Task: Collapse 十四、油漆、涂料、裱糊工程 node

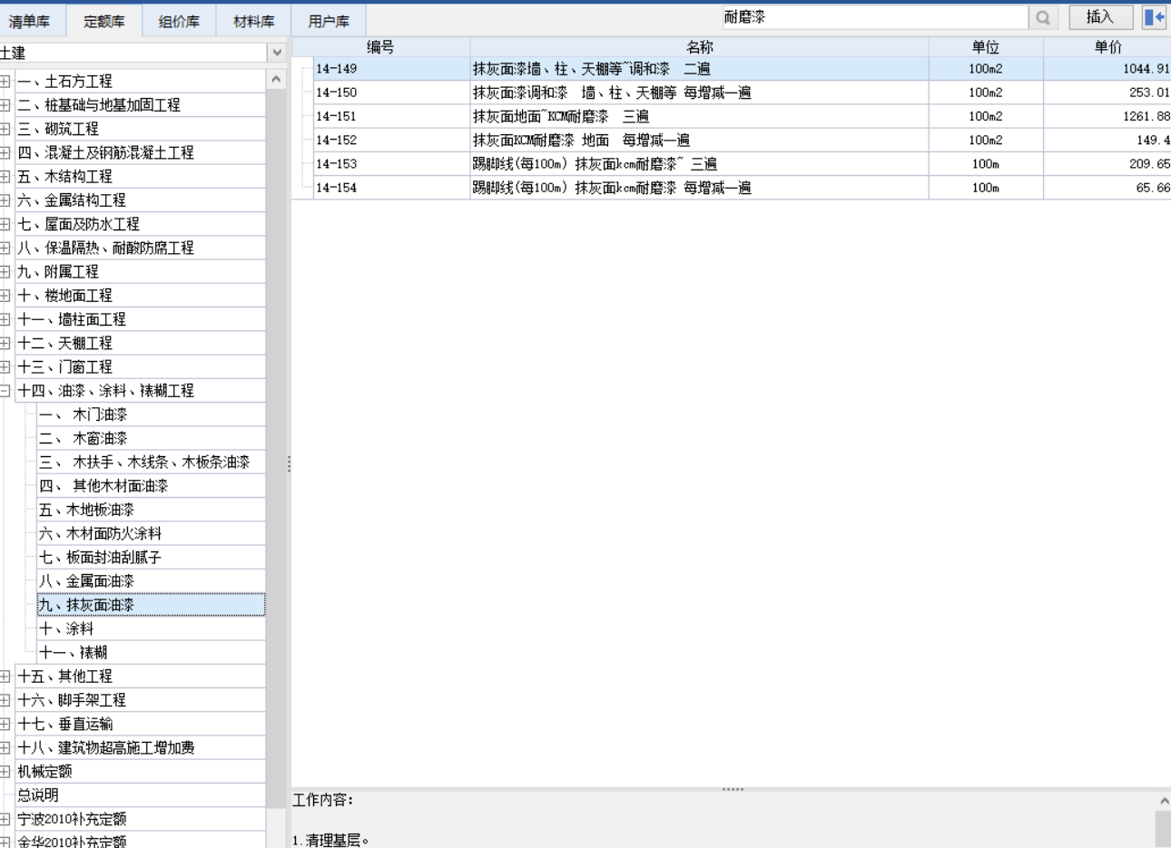Action: click(5, 391)
